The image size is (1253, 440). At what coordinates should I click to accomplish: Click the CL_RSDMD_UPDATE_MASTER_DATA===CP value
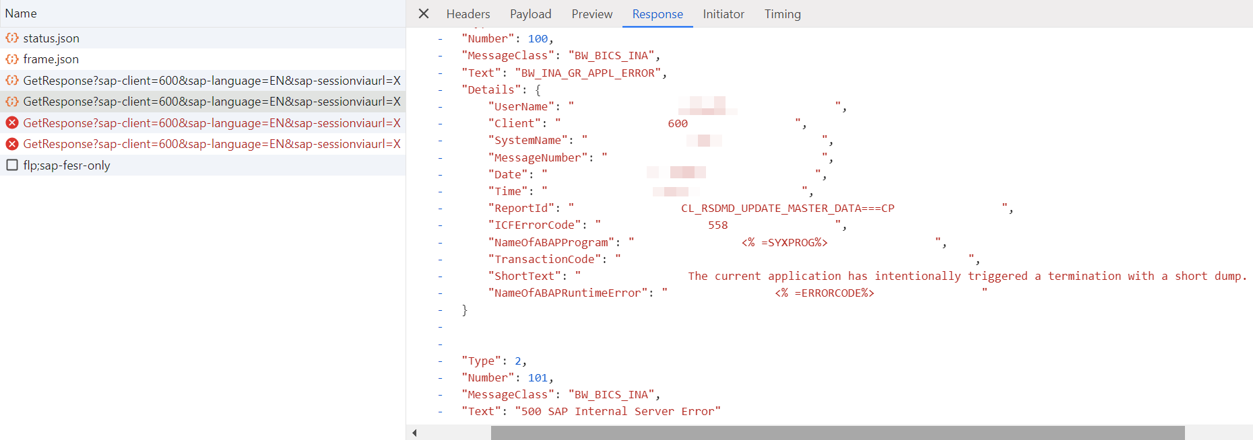click(788, 208)
